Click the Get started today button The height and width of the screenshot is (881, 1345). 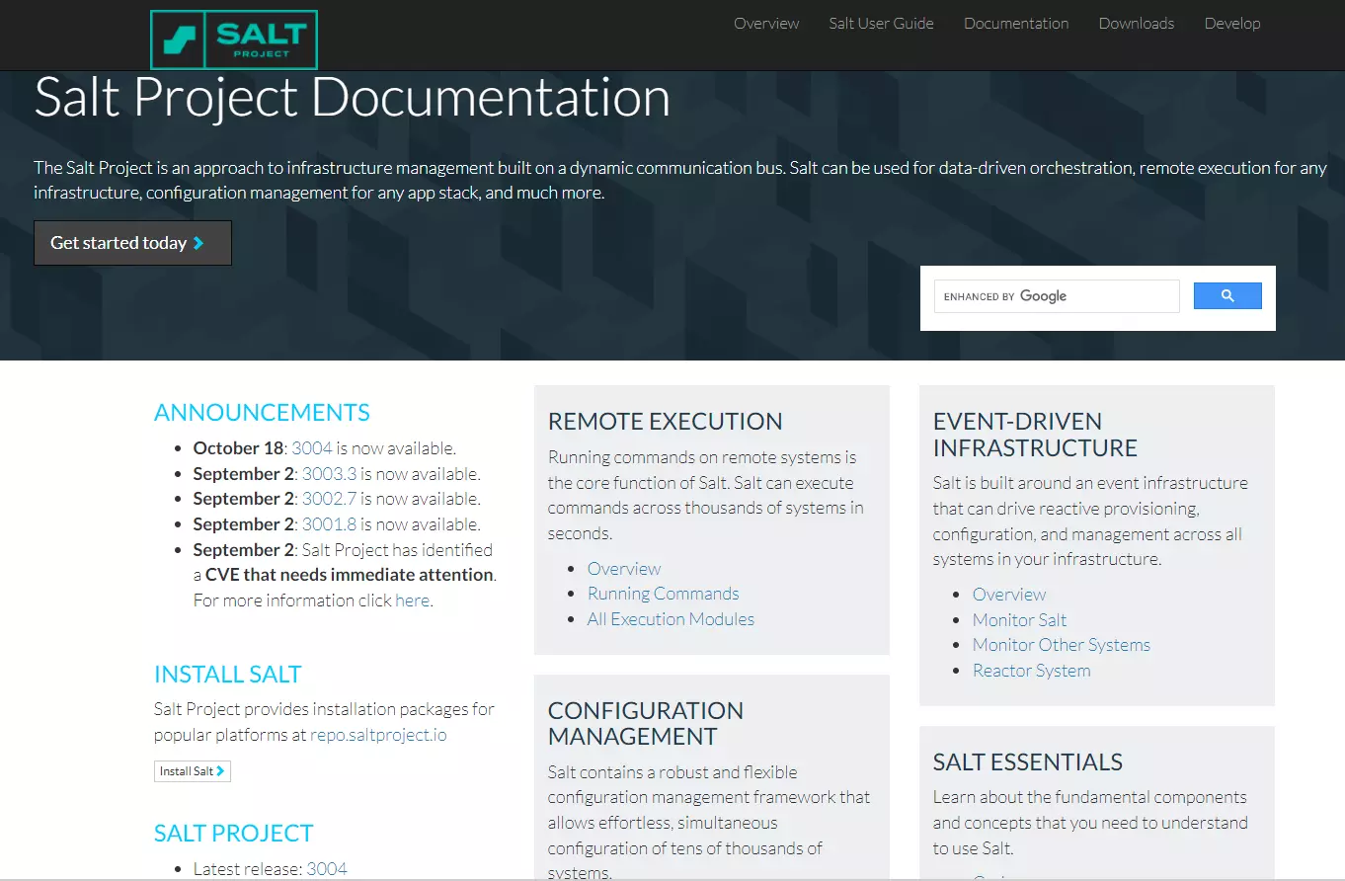[132, 243]
